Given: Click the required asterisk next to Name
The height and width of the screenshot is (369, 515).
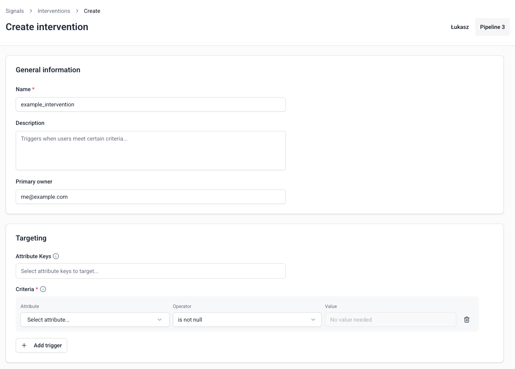Looking at the screenshot, I should pyautogui.click(x=33, y=89).
